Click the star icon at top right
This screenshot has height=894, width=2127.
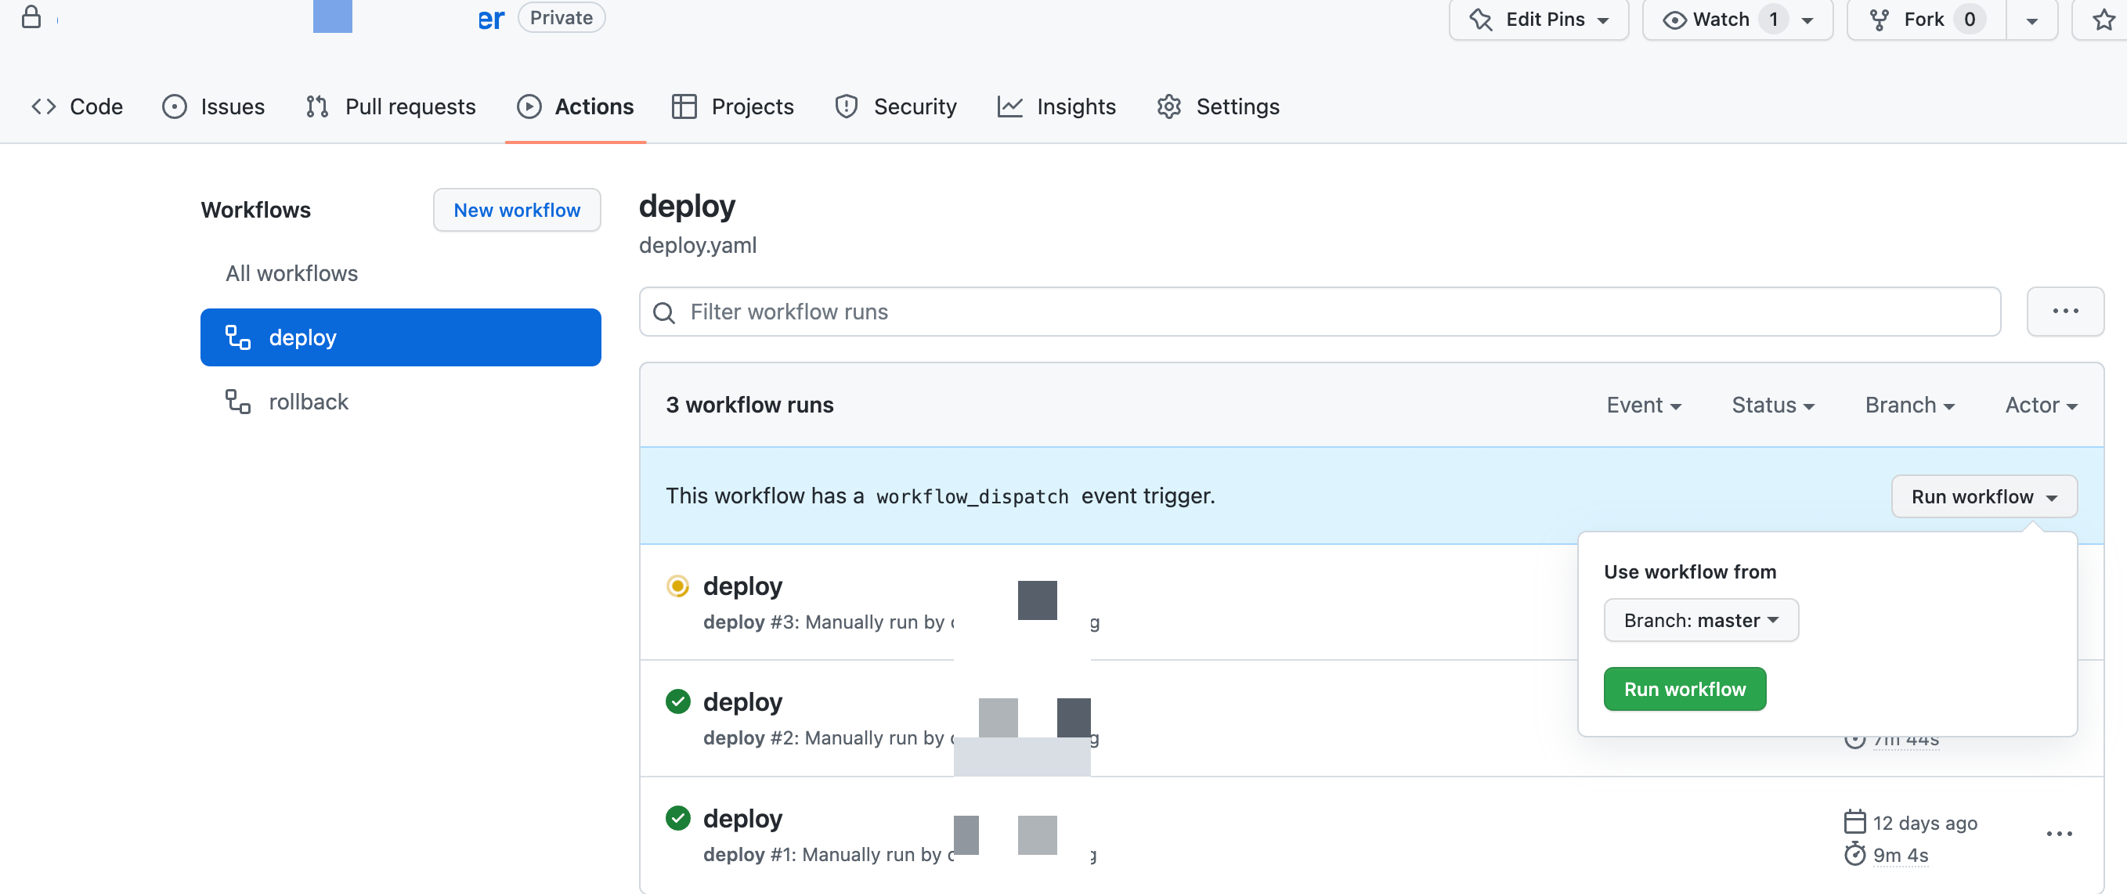pyautogui.click(x=2102, y=19)
